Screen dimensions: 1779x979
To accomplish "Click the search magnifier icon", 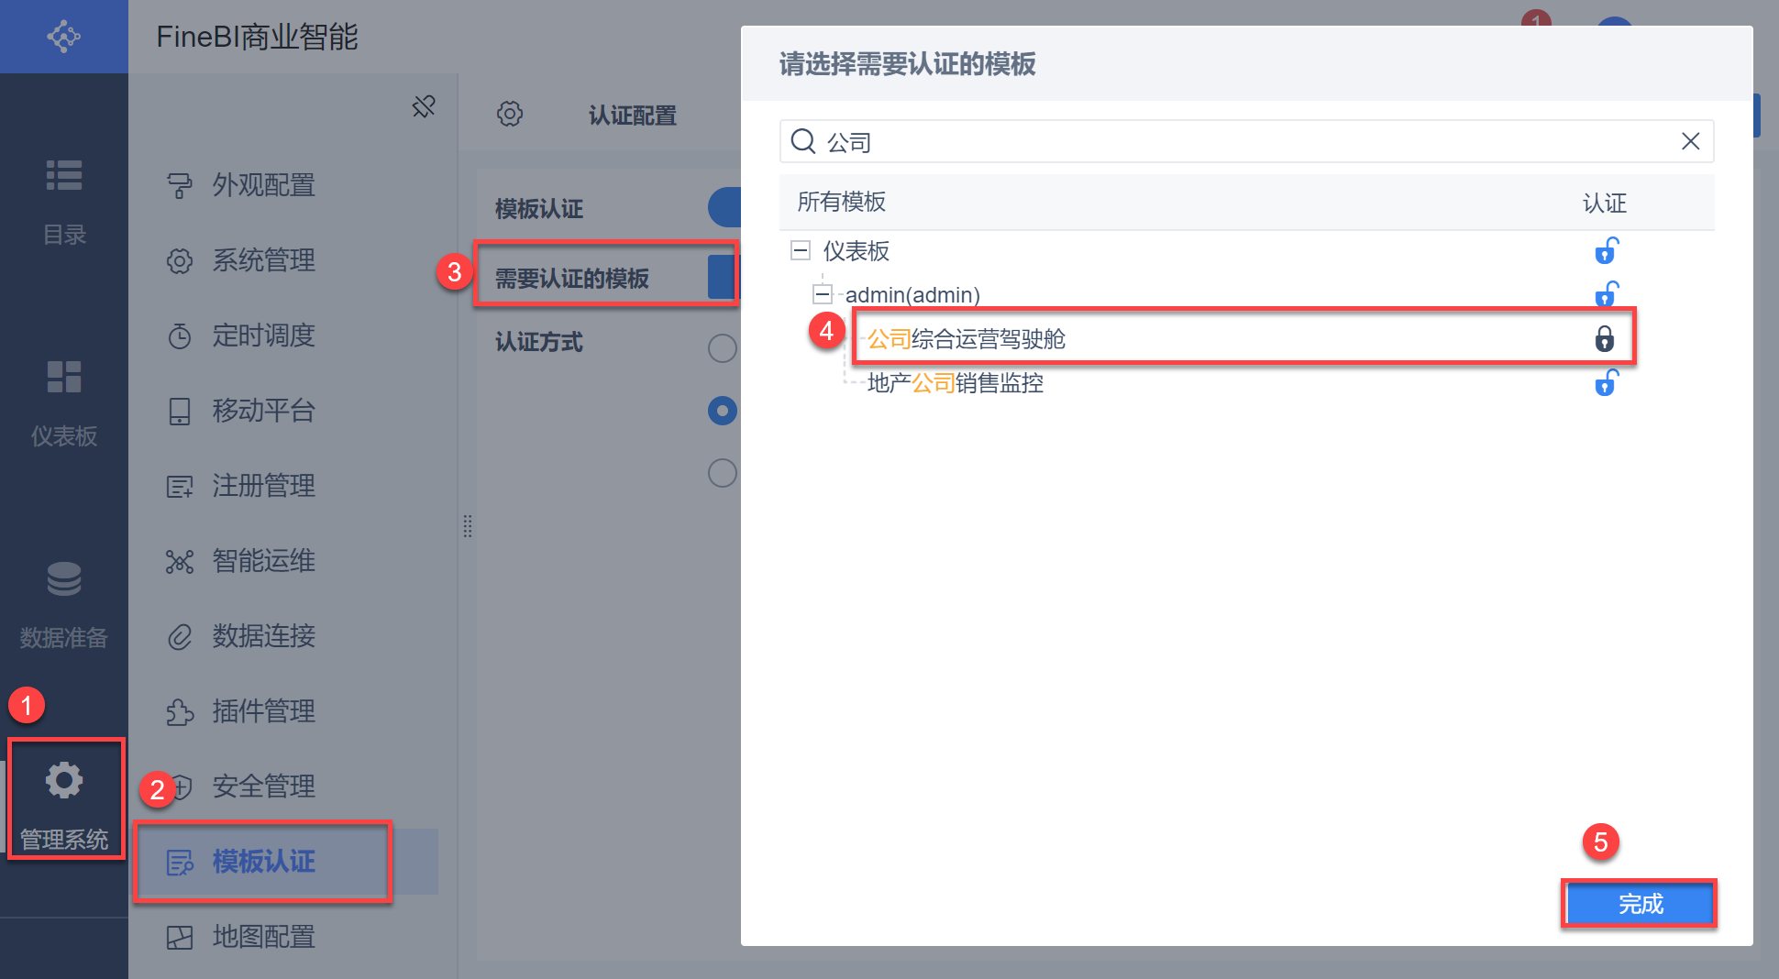I will (803, 141).
